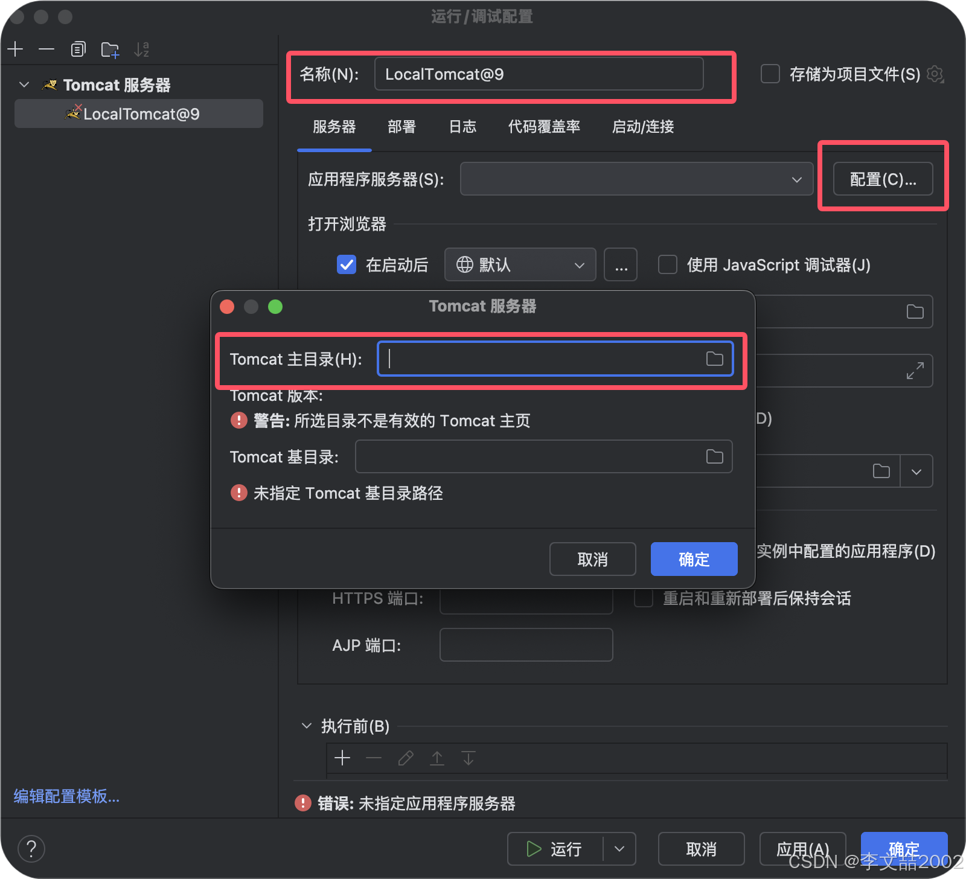This screenshot has width=966, height=879.
Task: Switch to the Deployment tab
Action: (402, 127)
